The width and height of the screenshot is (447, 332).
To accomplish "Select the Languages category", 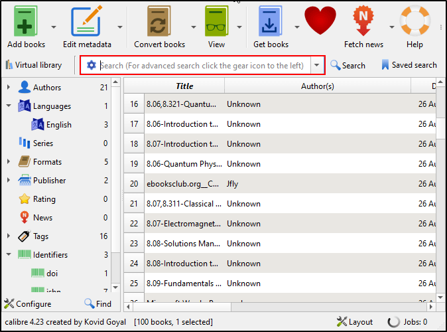I will pyautogui.click(x=52, y=106).
